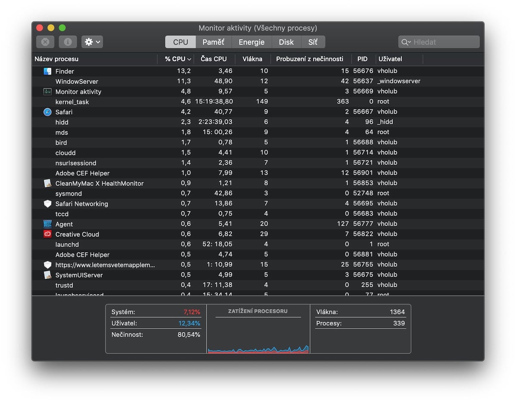
Task: Click the Safari Networking shield icon
Action: [x=47, y=204]
